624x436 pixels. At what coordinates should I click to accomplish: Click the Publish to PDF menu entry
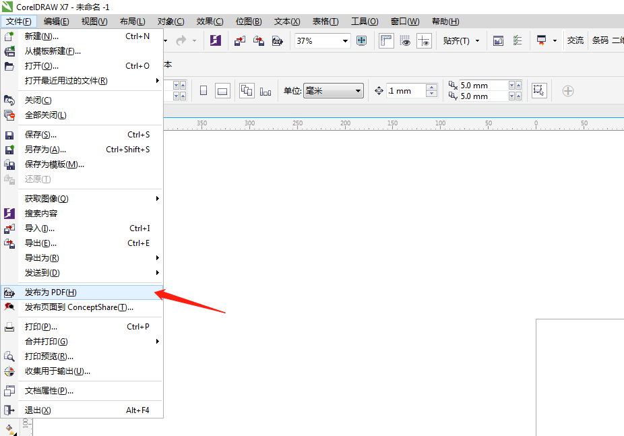82,292
